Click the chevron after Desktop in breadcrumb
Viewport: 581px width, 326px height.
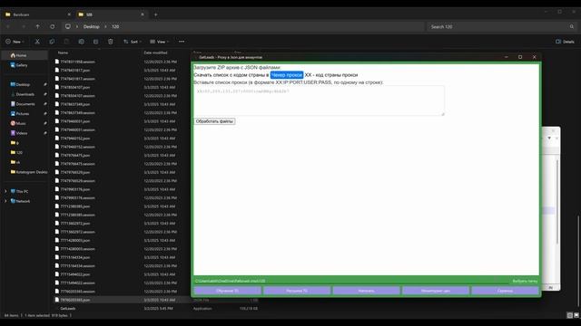tap(105, 26)
